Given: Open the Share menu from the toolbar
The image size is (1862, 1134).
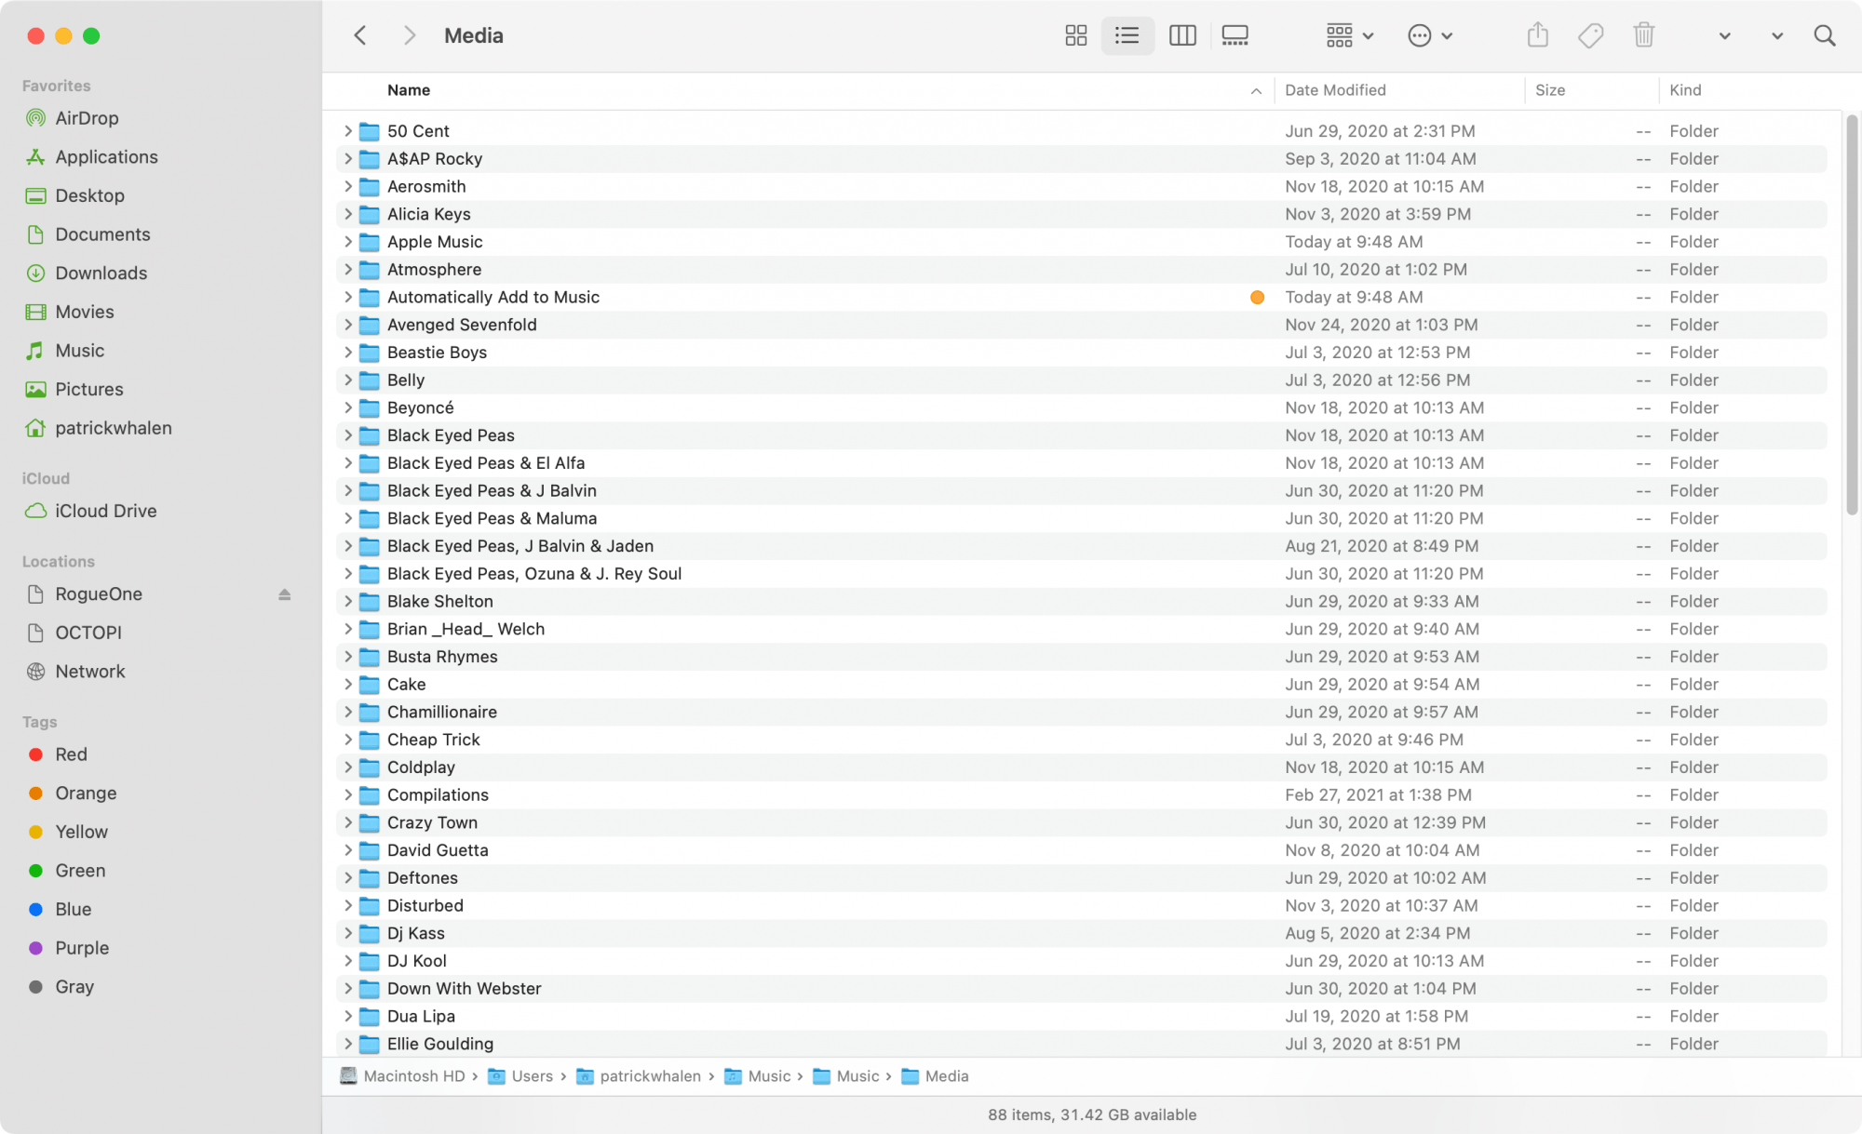Looking at the screenshot, I should pyautogui.click(x=1537, y=35).
